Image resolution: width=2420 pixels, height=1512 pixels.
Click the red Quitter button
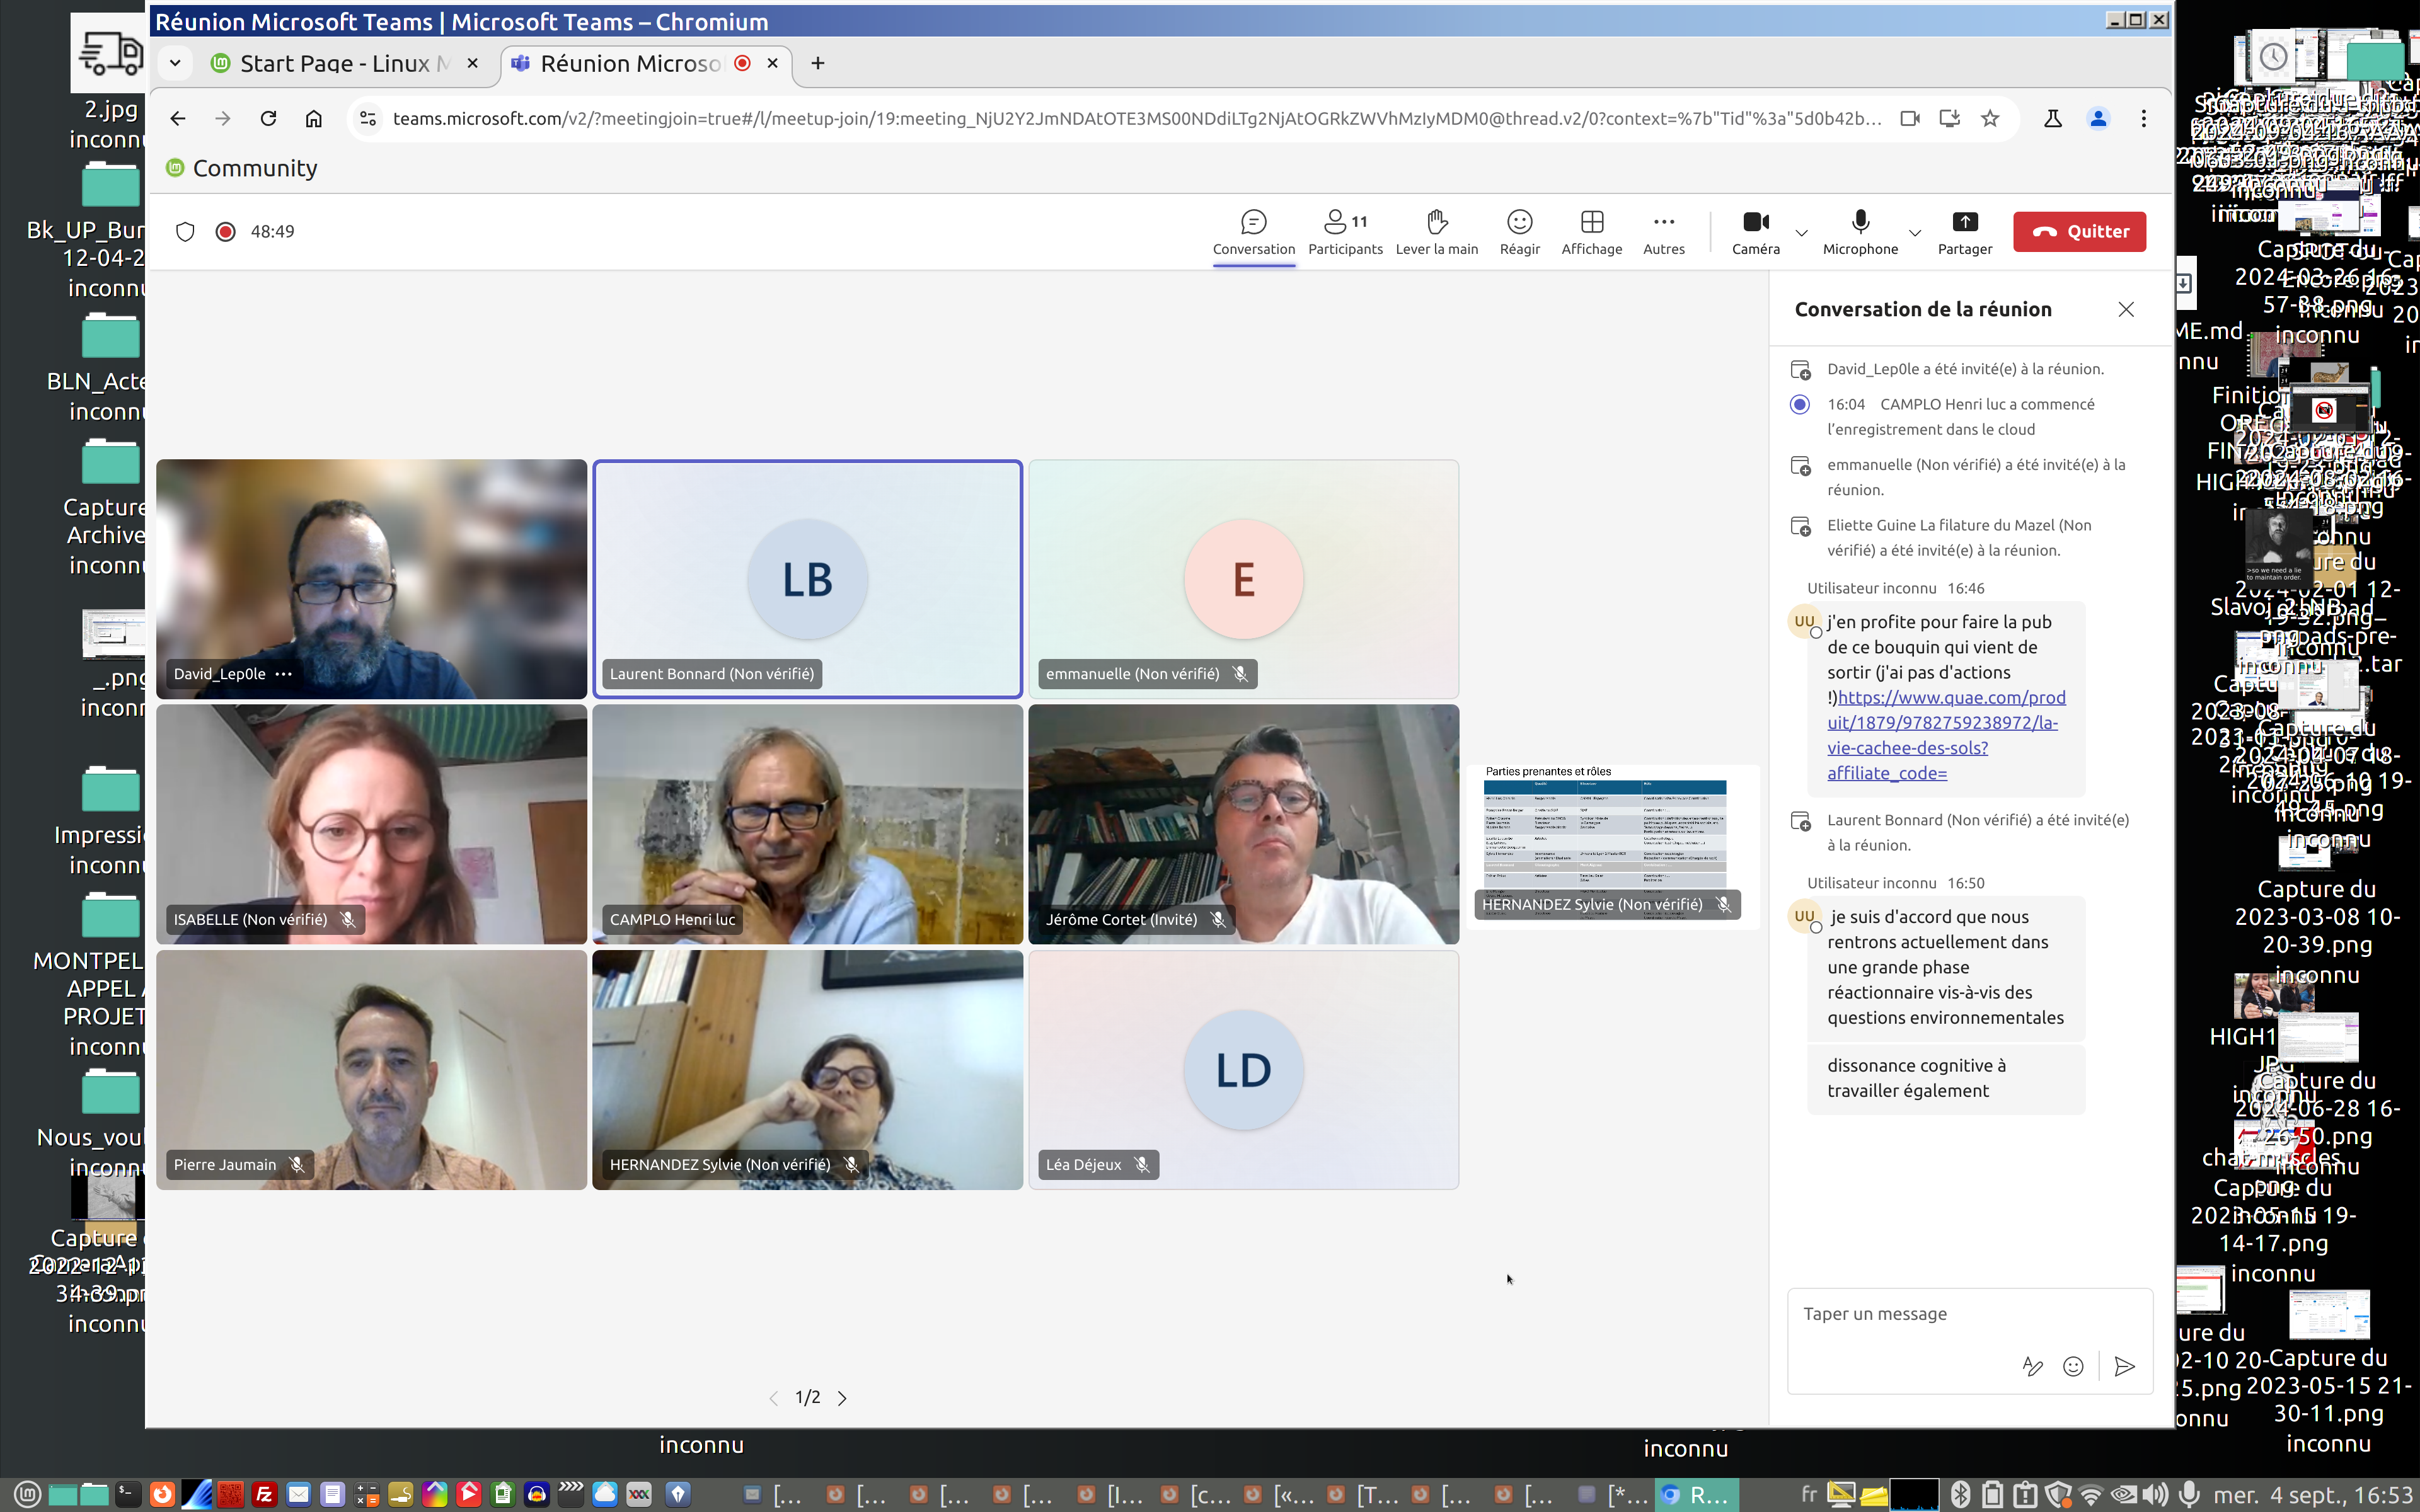(2079, 232)
